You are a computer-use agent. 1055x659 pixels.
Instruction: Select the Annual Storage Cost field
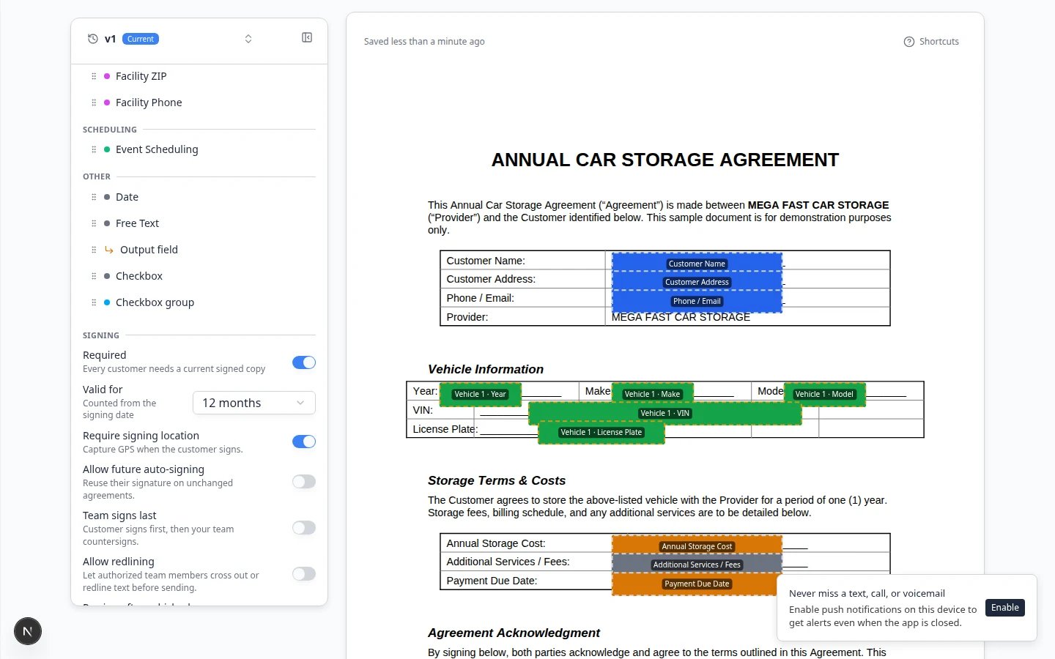point(697,546)
